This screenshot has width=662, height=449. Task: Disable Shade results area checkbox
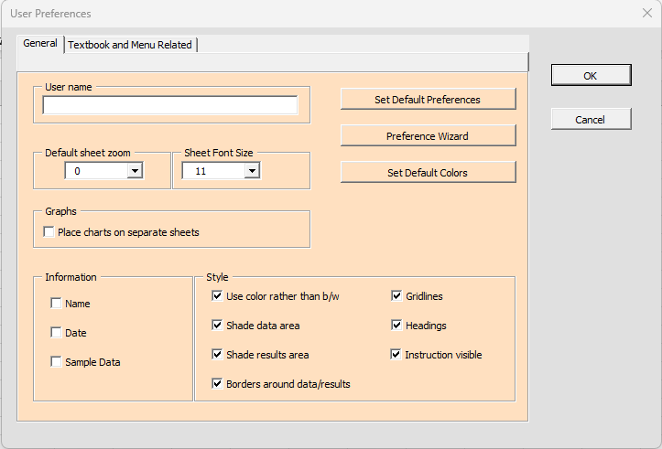click(x=217, y=355)
